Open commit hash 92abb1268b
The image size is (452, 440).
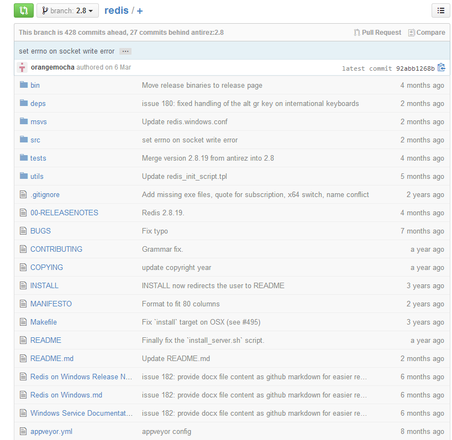click(415, 68)
